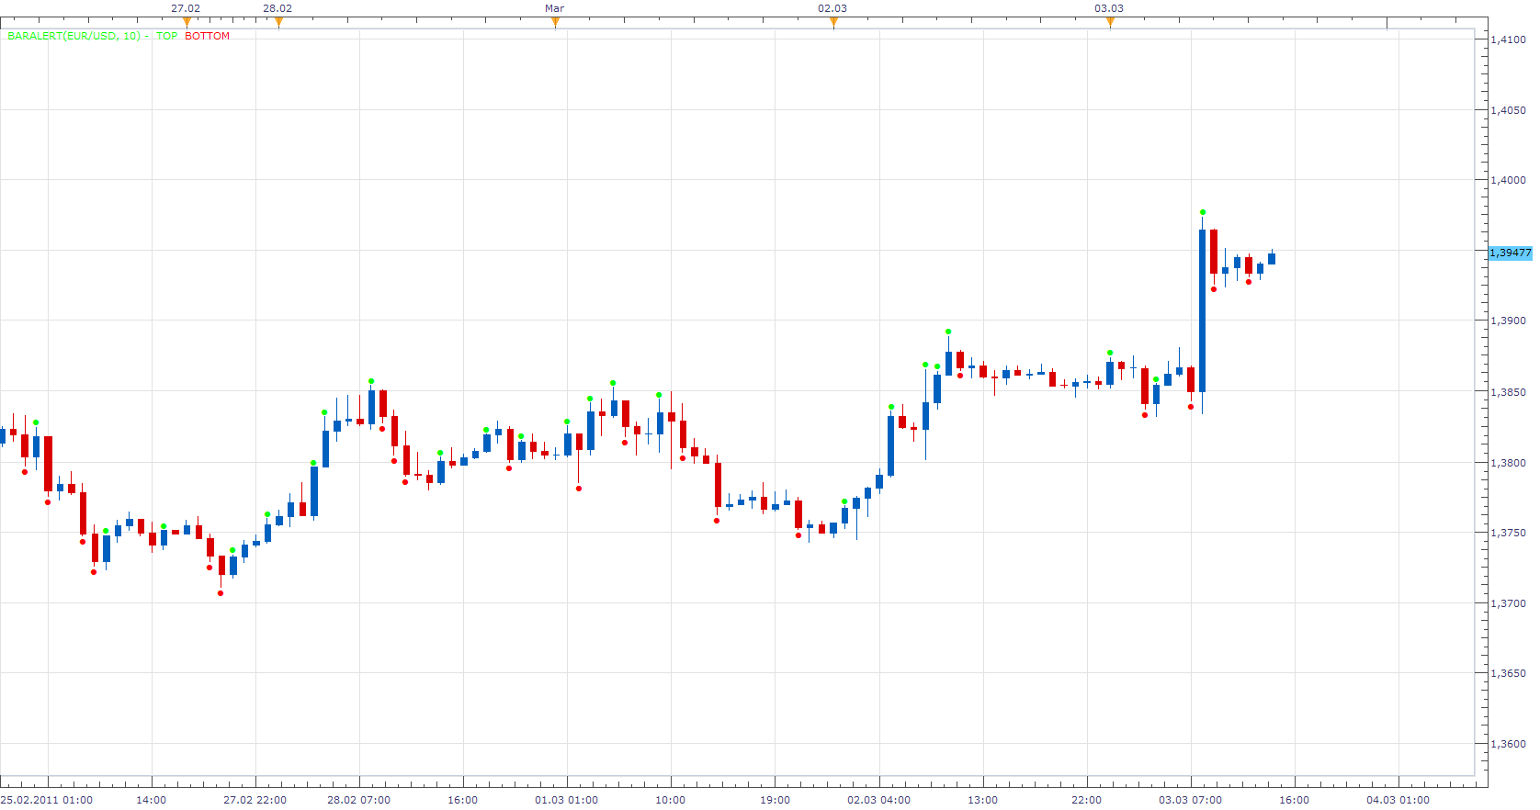Click the 27.02 date label at top
Screen dimensions: 1540x810
[x=186, y=8]
